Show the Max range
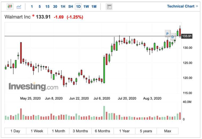202x139 pixels. [x=168, y=131]
